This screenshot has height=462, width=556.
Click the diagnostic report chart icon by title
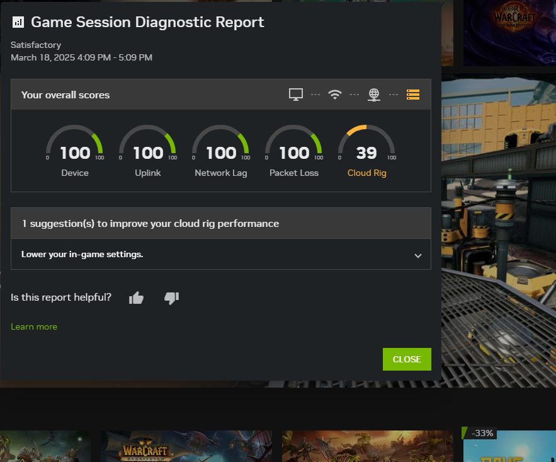tap(18, 22)
